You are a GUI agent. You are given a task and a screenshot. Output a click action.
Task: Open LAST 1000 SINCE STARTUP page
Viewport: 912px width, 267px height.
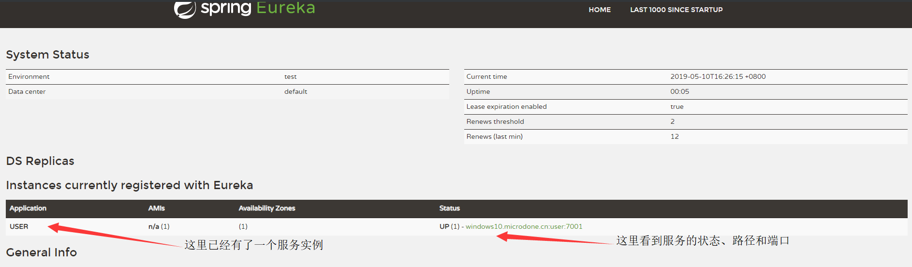[676, 10]
